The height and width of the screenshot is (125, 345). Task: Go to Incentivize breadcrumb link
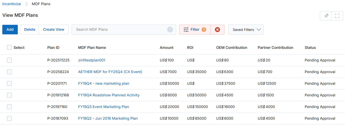pyautogui.click(x=12, y=4)
